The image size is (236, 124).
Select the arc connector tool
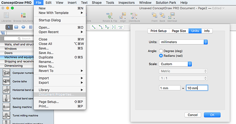100,27
